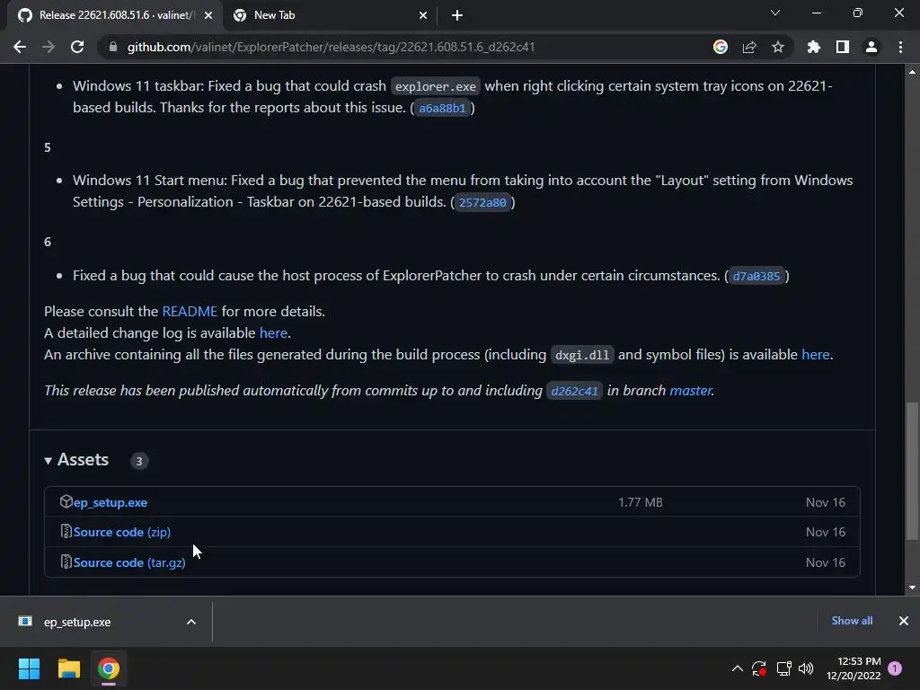The height and width of the screenshot is (690, 920).
Task: Switch to the New Tab tab
Action: click(330, 15)
